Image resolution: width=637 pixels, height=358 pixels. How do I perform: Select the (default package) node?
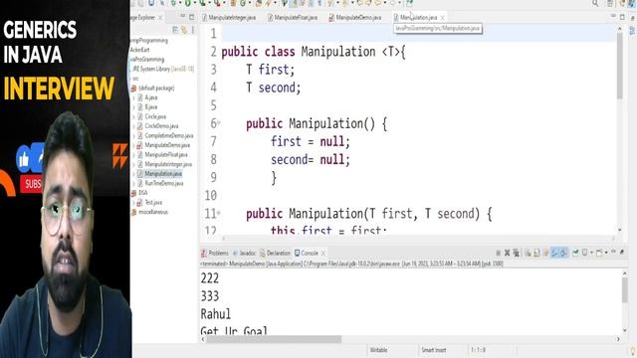[156, 89]
